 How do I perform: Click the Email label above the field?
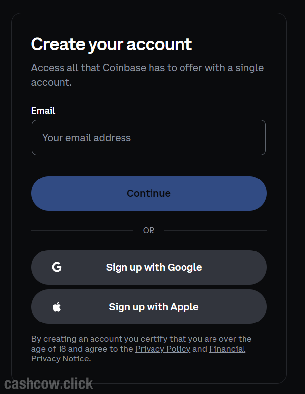point(43,110)
